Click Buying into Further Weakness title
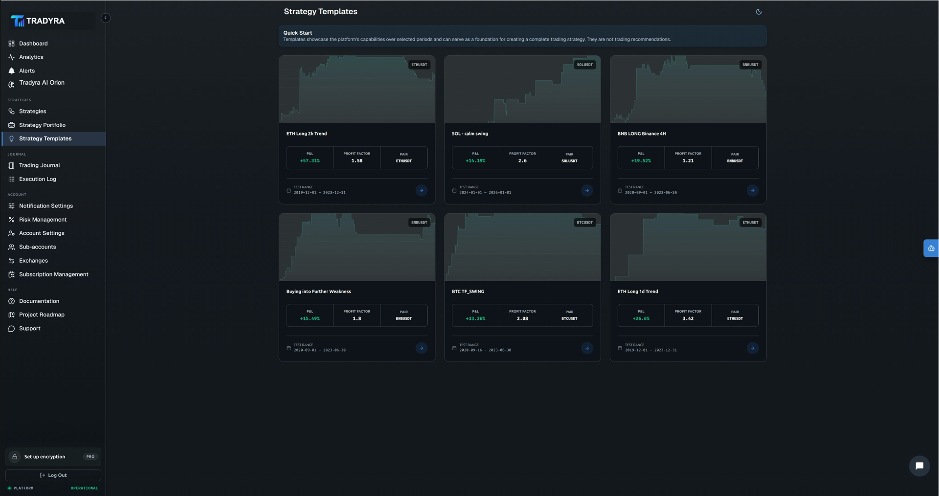The width and height of the screenshot is (939, 496). point(318,292)
